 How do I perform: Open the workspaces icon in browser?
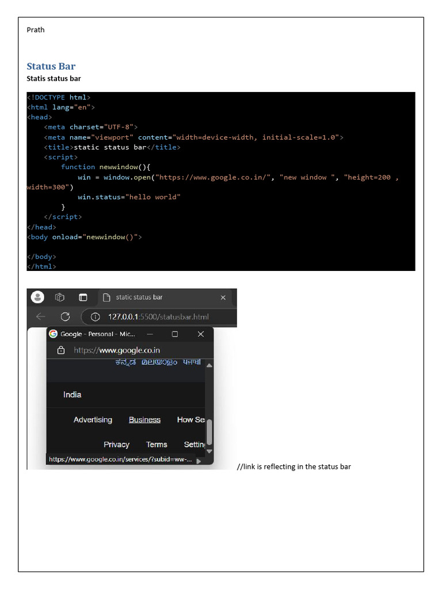[x=60, y=297]
